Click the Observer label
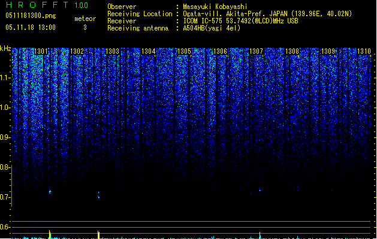This screenshot has height=239, width=377. coord(122,7)
